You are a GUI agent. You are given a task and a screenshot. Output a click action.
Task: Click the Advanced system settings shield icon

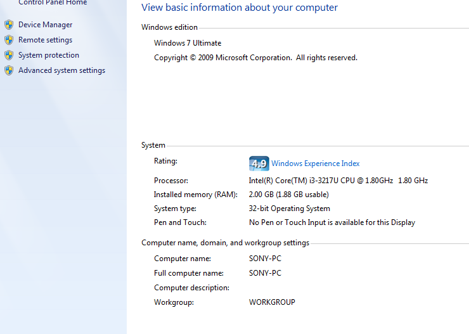pos(9,70)
